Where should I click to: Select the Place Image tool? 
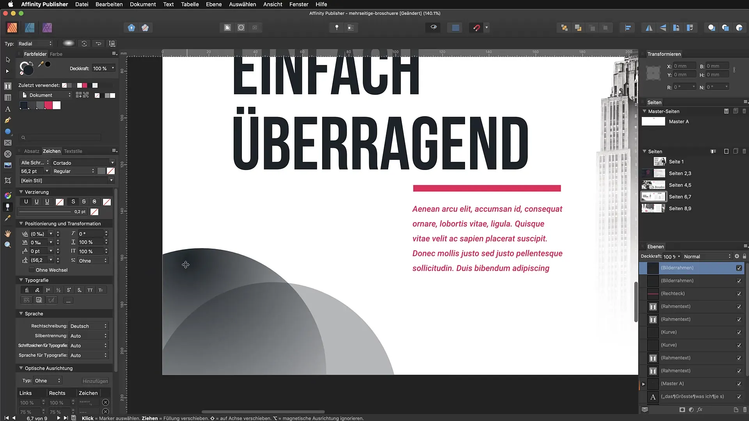tap(8, 165)
